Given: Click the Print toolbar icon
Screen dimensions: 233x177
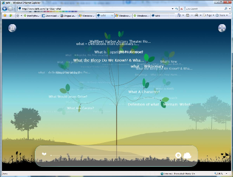Looking at the screenshot, I should (x=197, y=15).
